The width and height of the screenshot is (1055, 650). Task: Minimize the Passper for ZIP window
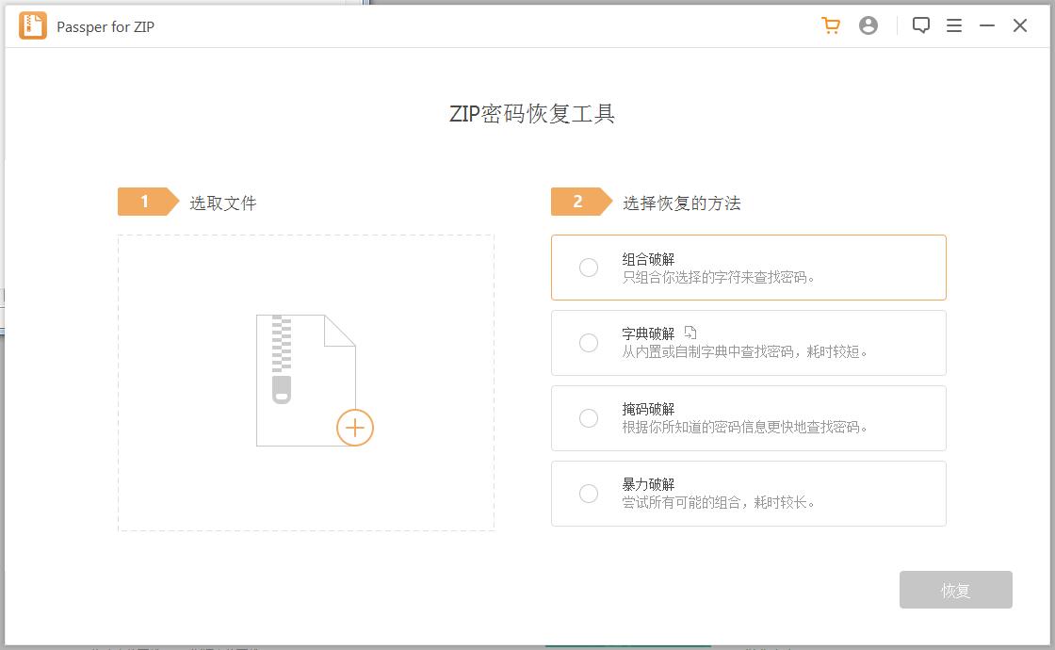[987, 26]
